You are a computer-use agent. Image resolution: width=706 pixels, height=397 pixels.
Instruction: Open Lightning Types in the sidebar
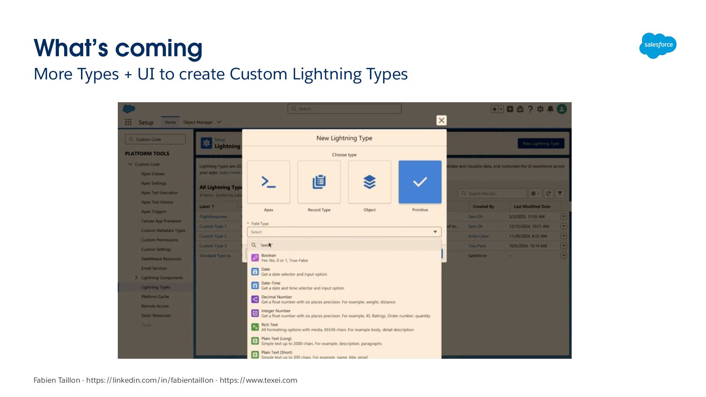(156, 287)
